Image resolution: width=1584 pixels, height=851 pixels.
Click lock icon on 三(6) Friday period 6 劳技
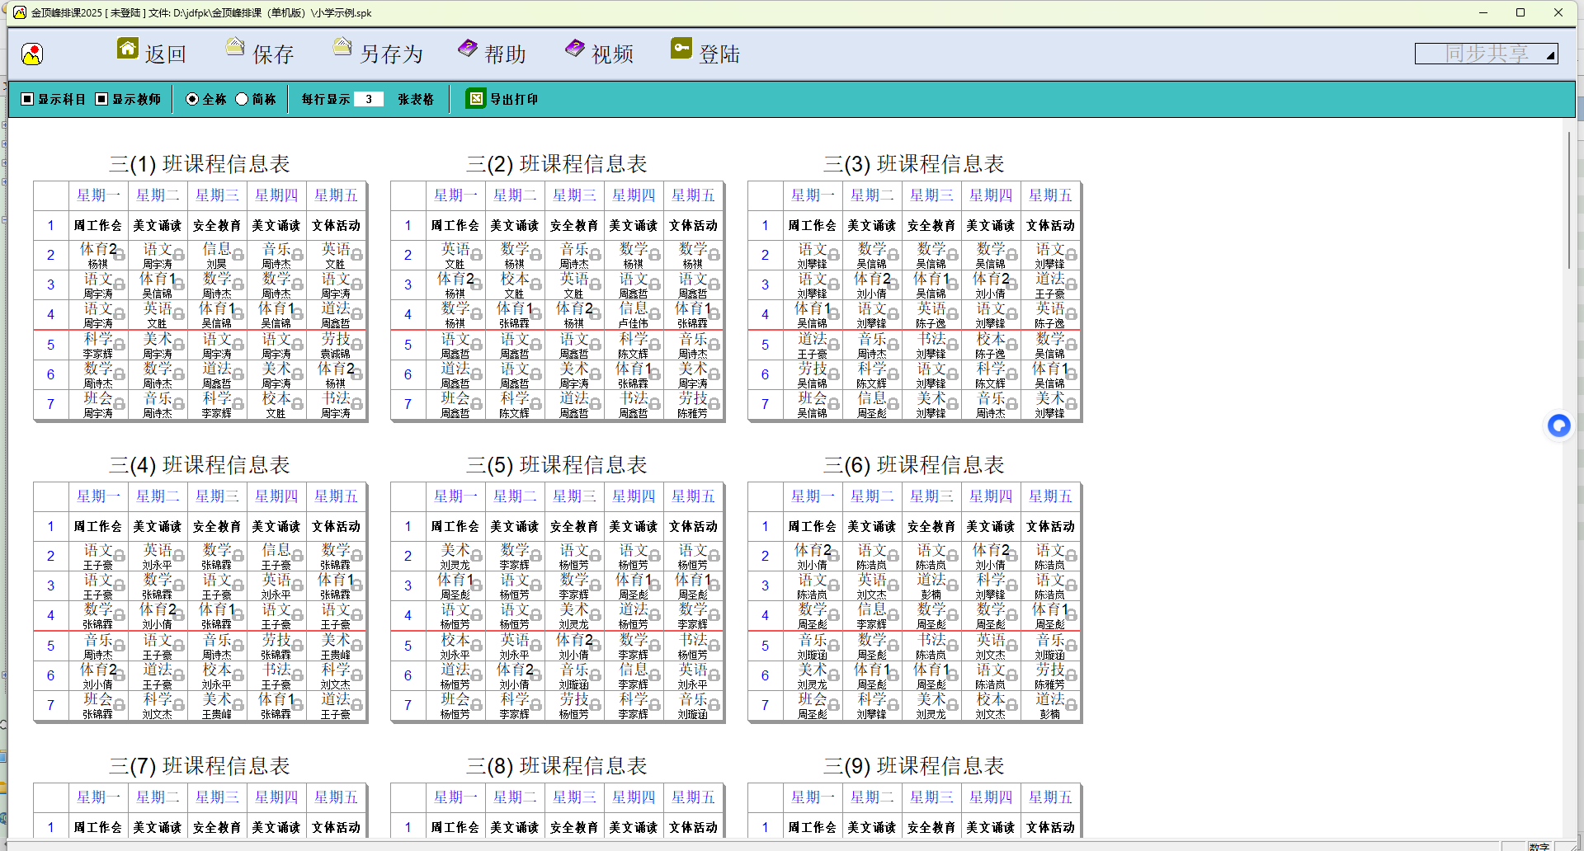tap(1072, 675)
